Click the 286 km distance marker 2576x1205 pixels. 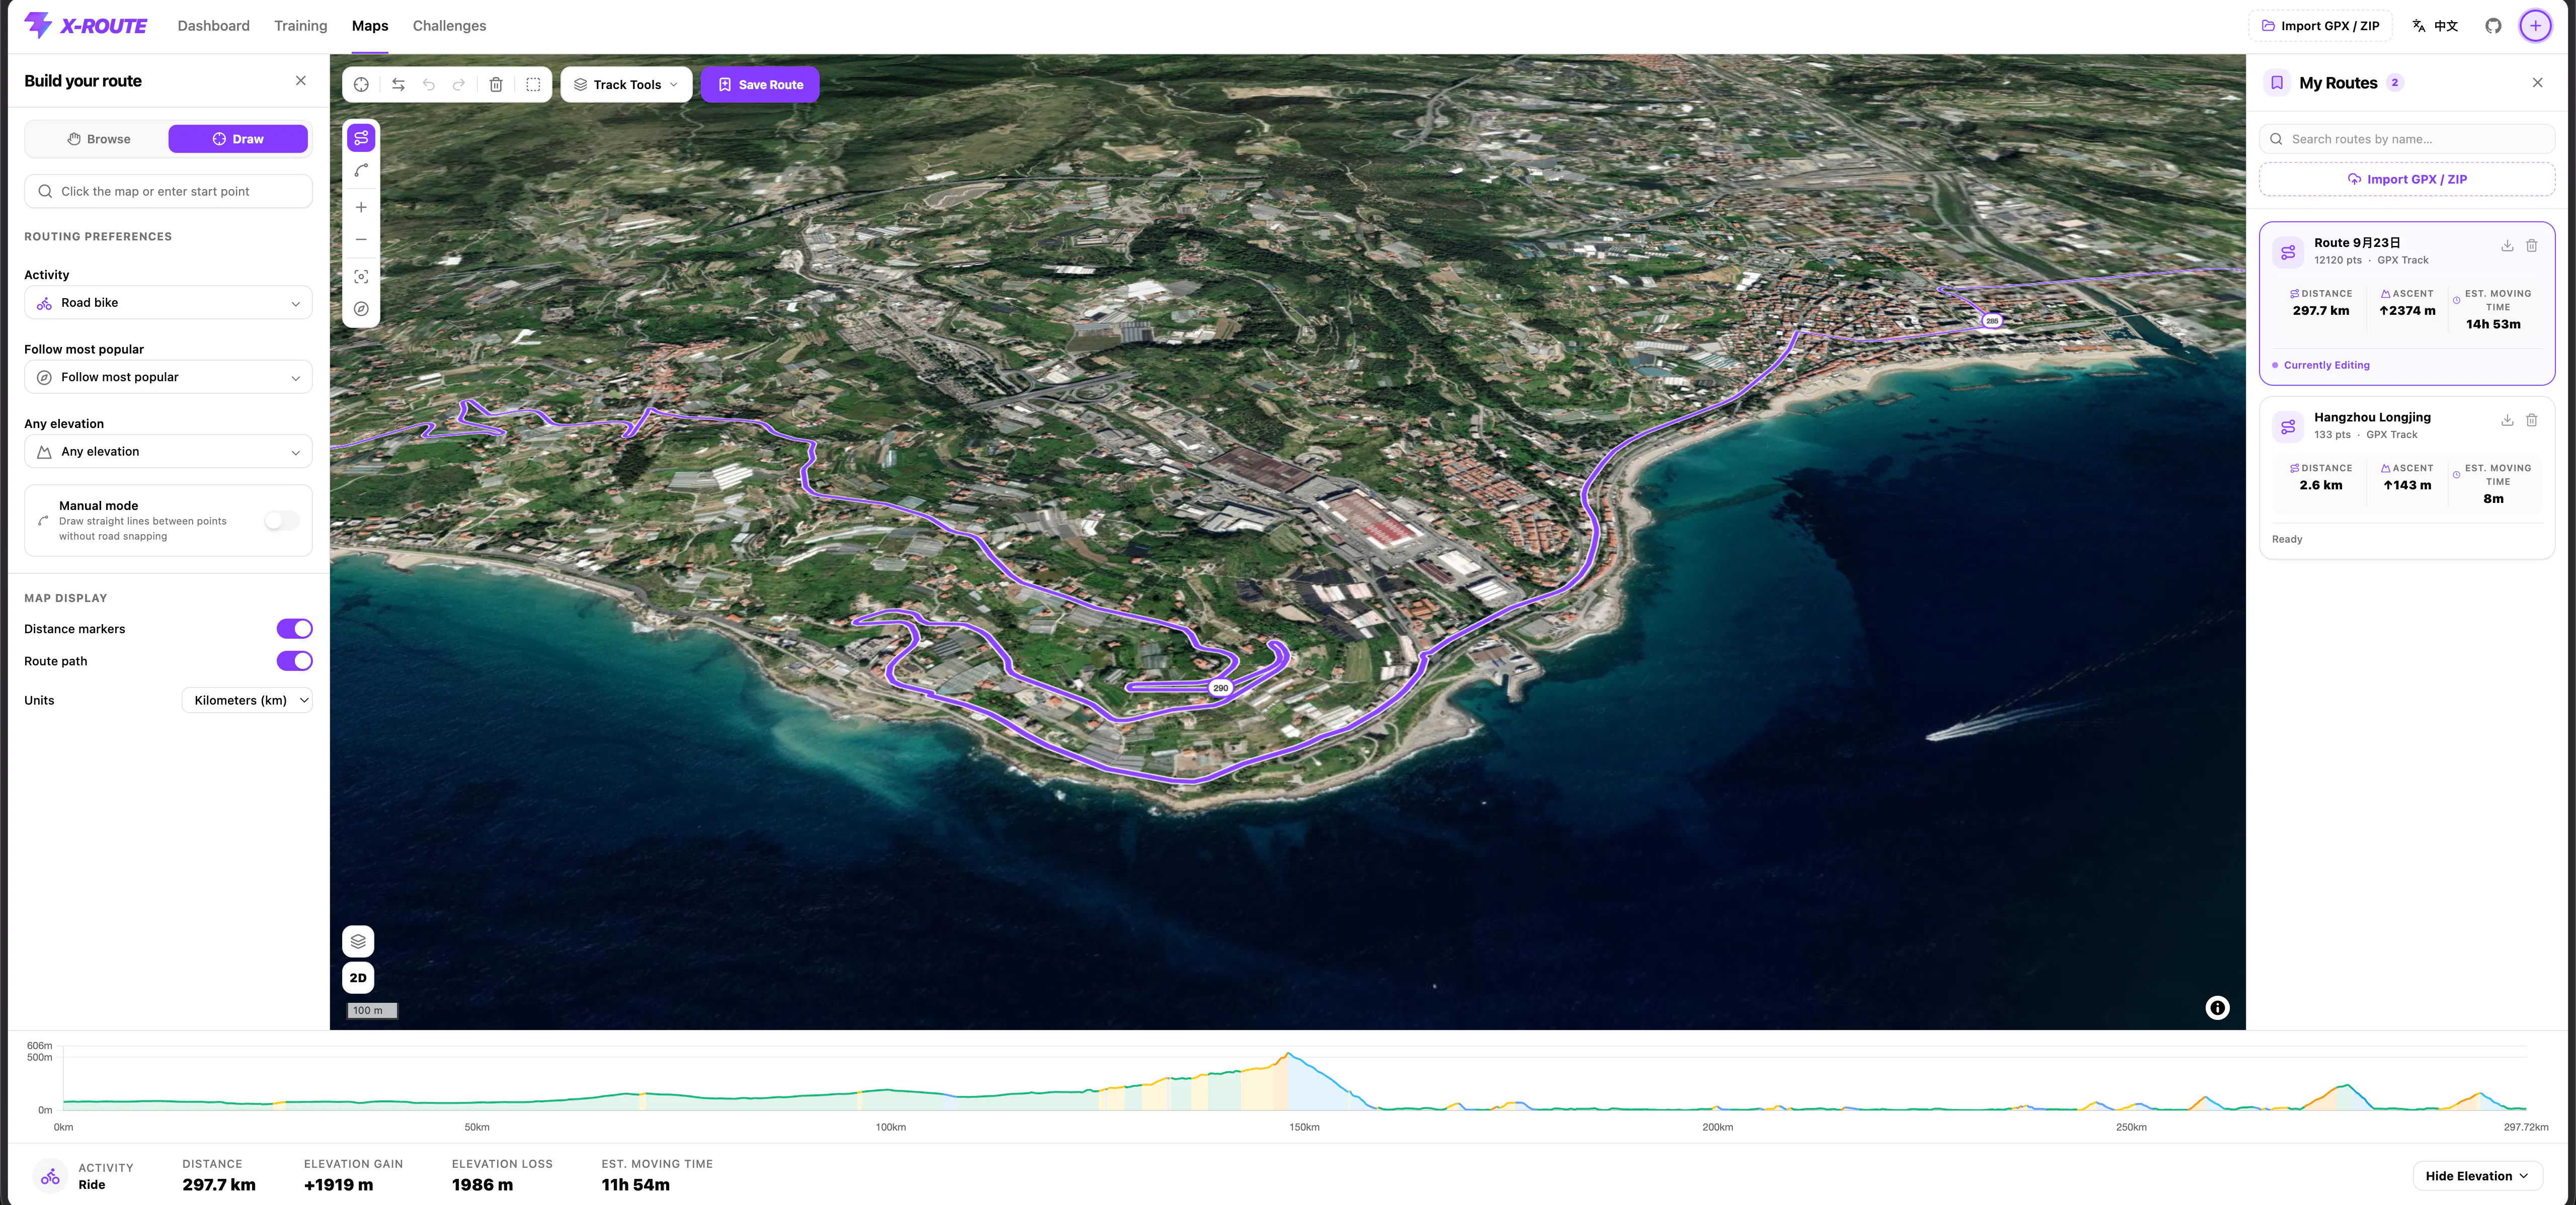(1992, 321)
